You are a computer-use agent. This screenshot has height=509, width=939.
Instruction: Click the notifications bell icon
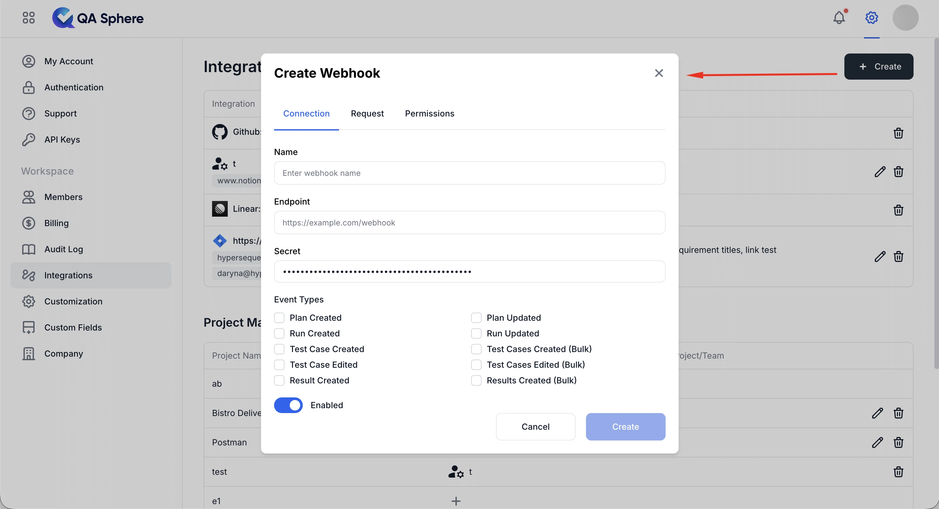pyautogui.click(x=839, y=17)
